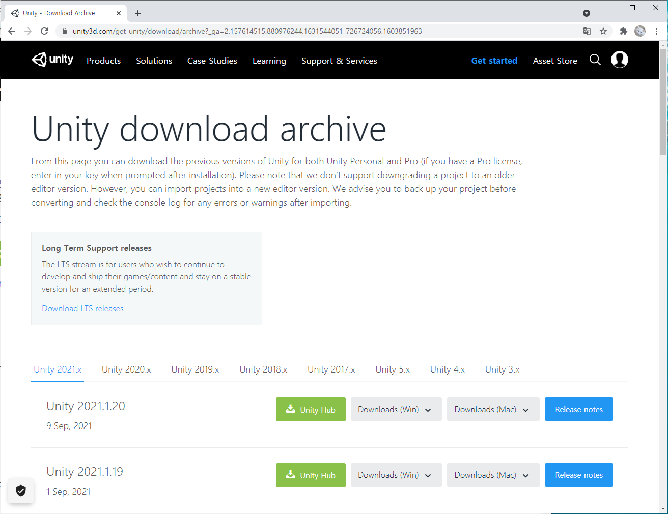668x514 pixels.
Task: Open the Chrome three-dot menu
Action: tap(656, 31)
